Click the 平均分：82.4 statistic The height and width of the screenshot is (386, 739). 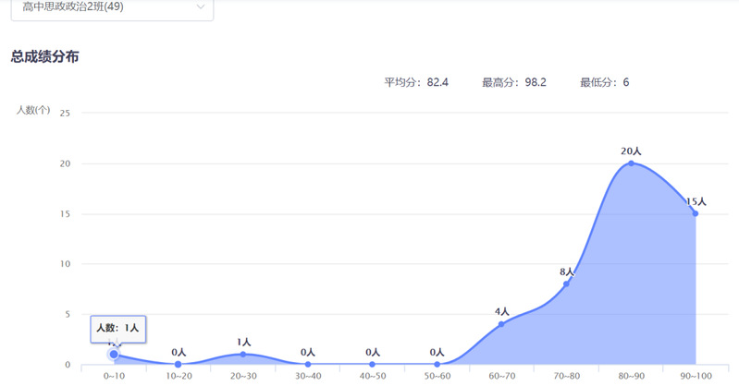[x=416, y=82]
